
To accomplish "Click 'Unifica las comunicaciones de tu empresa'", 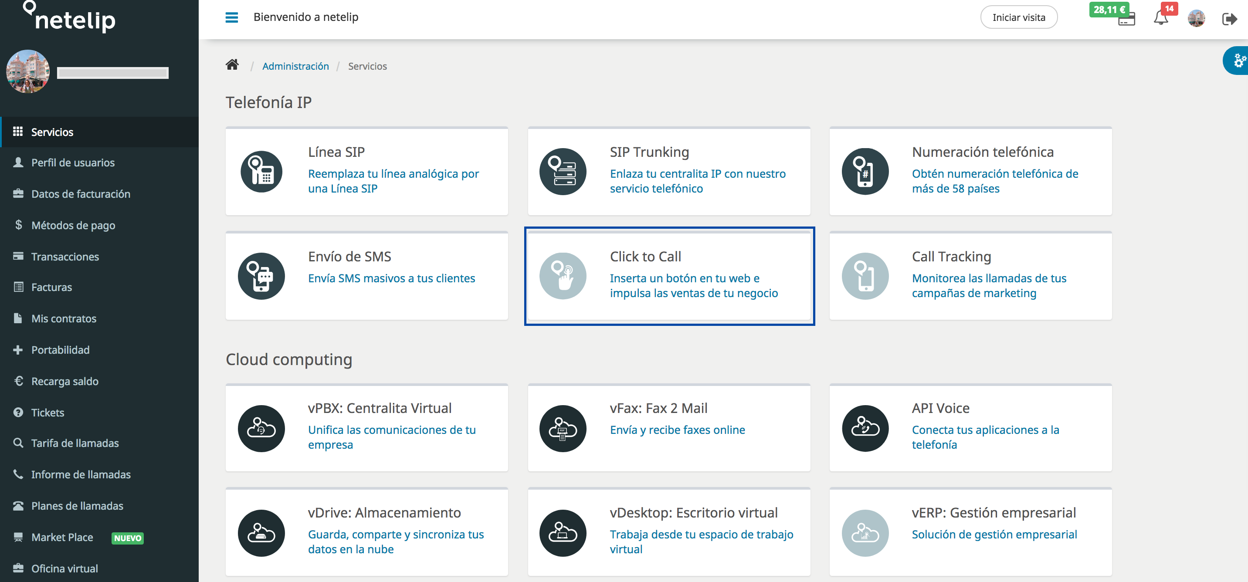I will 392,437.
